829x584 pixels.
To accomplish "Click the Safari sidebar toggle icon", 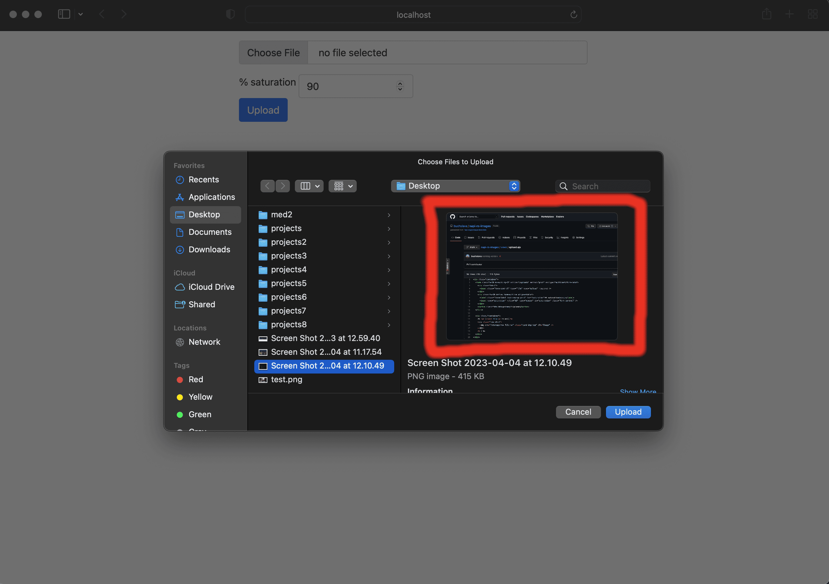I will tap(64, 14).
